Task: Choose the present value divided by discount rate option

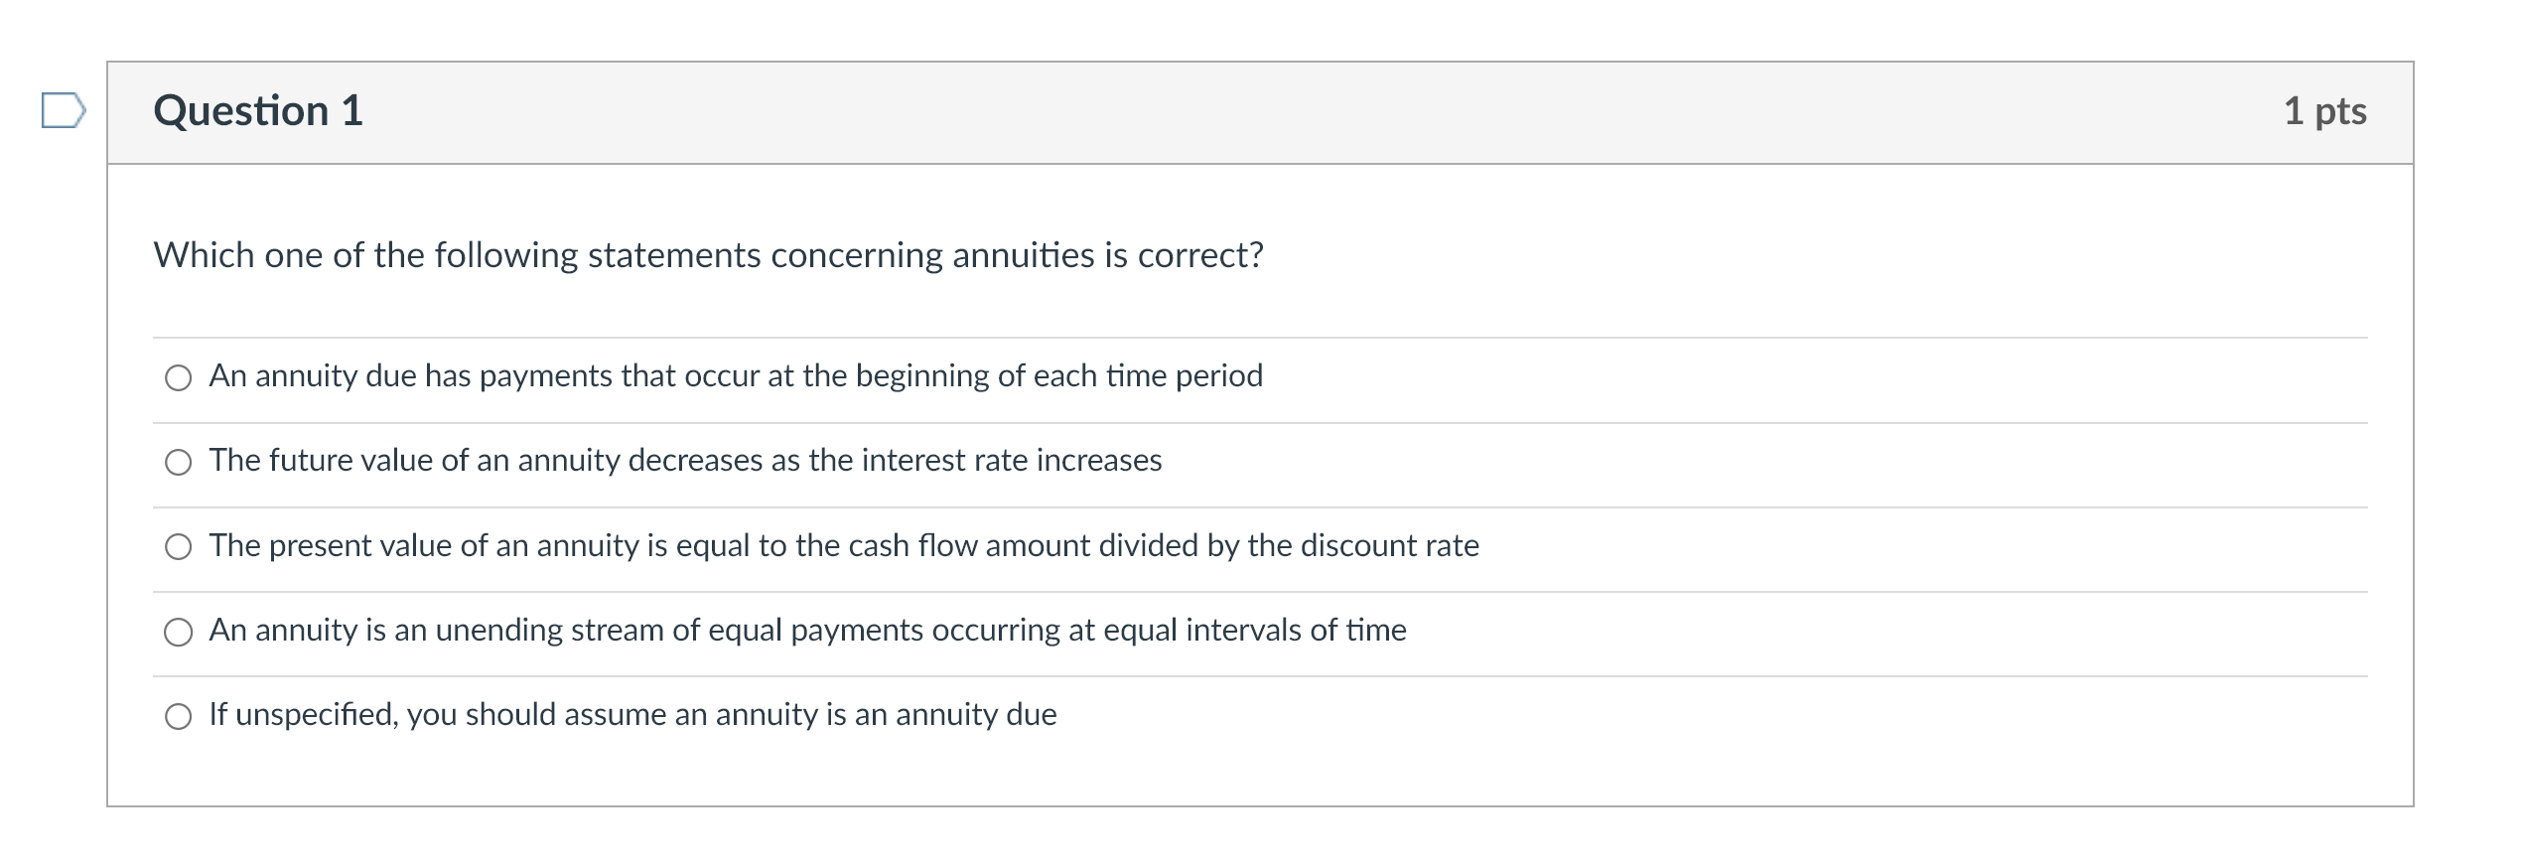Action: pos(179,545)
